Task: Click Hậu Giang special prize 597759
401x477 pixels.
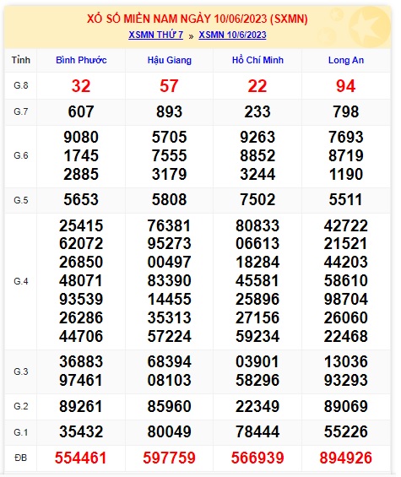Action: 169,458
